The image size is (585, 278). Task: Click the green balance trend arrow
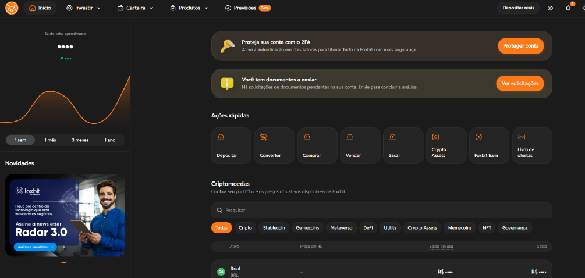(61, 59)
